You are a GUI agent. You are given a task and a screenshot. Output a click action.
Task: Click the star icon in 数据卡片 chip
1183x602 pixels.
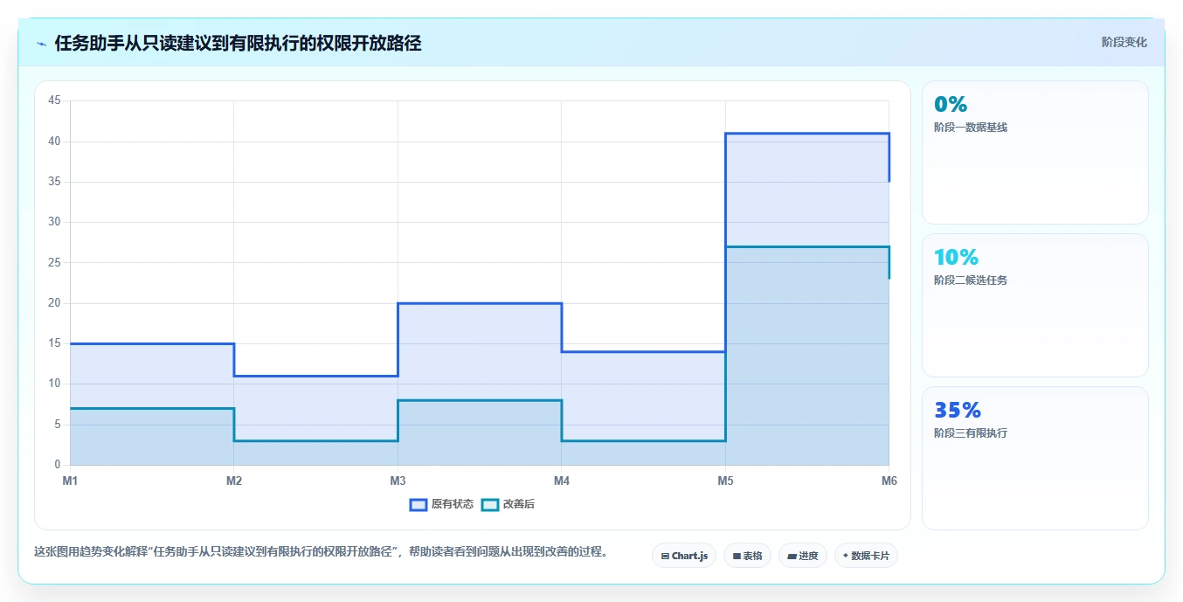coord(846,556)
